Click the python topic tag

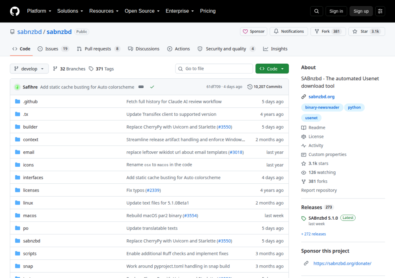pos(354,107)
